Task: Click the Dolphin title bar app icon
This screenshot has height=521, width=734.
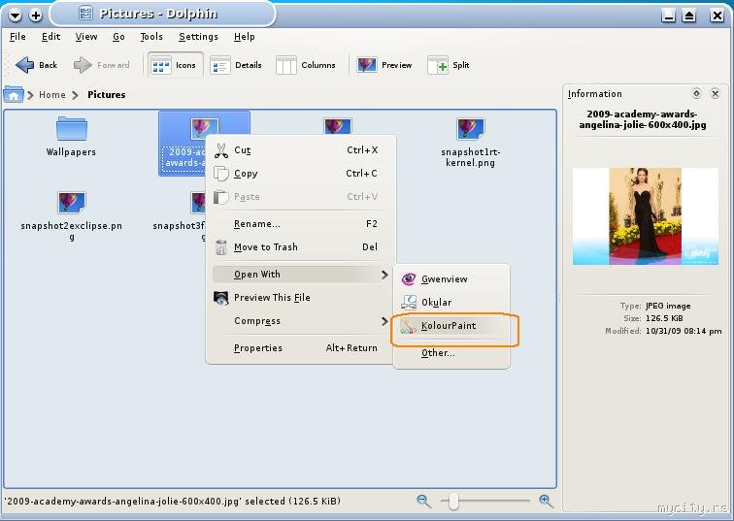Action: [85, 14]
